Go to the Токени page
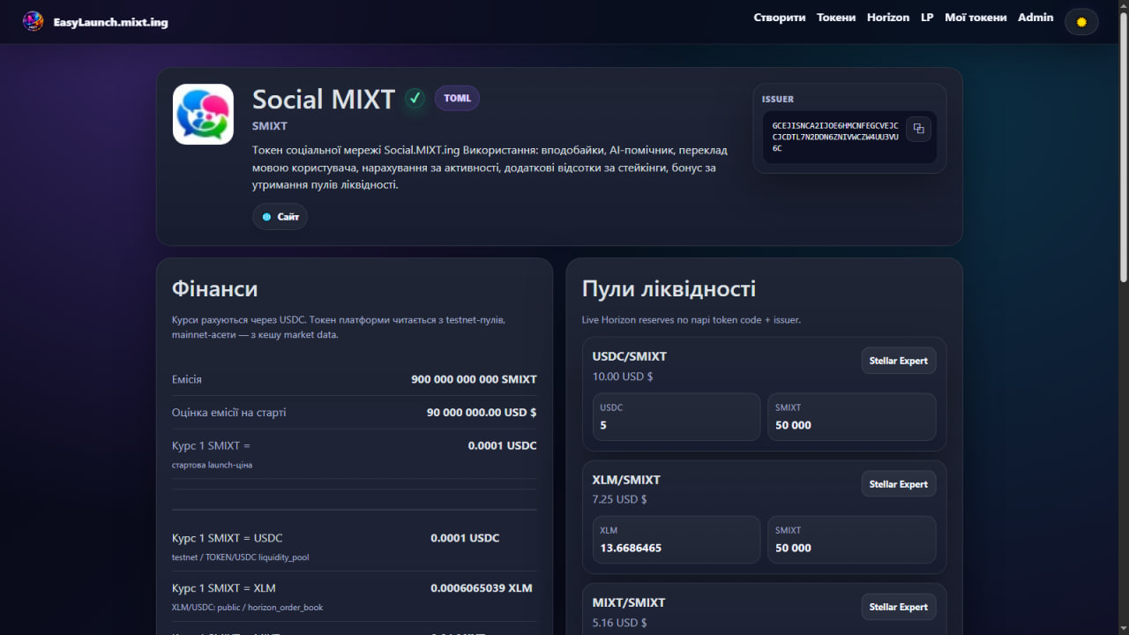The height and width of the screenshot is (635, 1129). click(836, 18)
